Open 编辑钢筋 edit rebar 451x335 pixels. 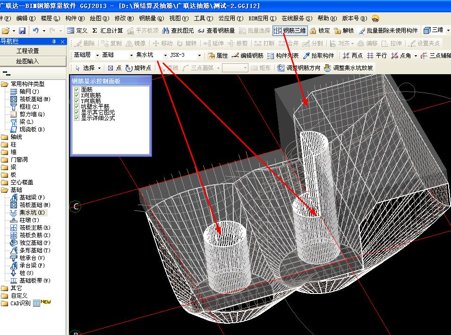pyautogui.click(x=247, y=56)
